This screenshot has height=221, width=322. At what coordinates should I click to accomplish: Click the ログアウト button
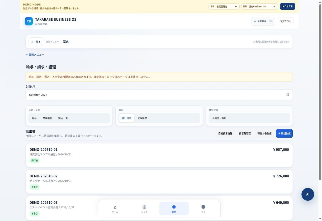coord(285,21)
